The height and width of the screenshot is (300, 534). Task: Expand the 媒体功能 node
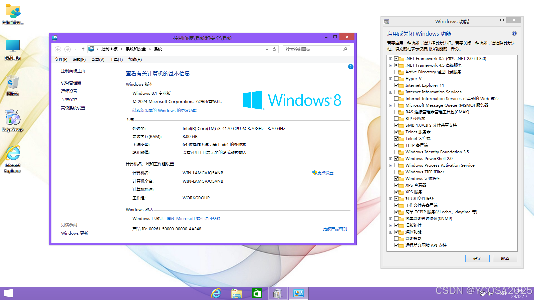[390, 232]
